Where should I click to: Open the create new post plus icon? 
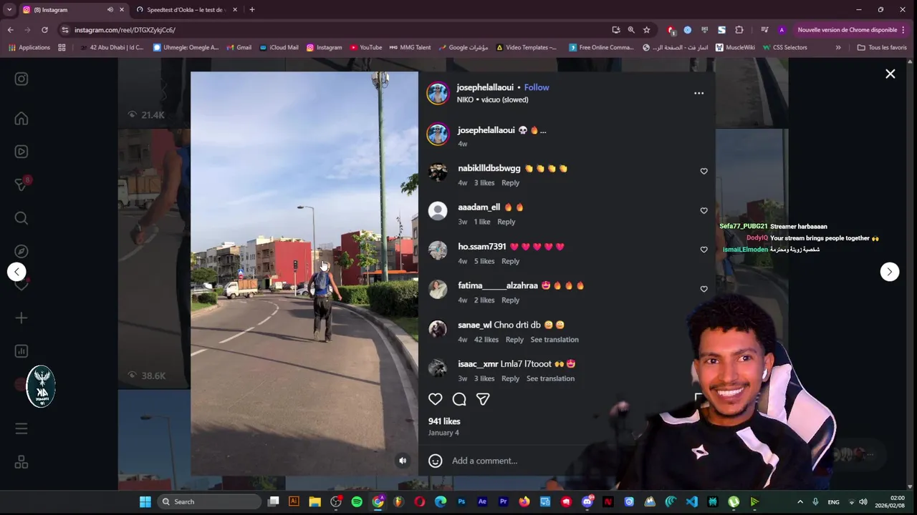click(x=21, y=318)
